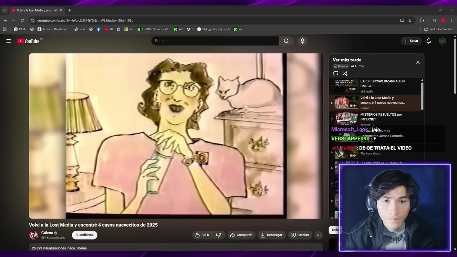Click the Descargar download button

(271, 235)
